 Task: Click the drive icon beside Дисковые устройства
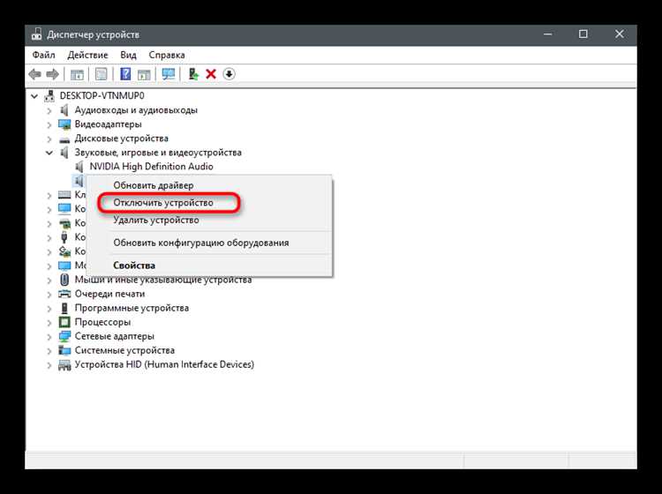pos(64,139)
